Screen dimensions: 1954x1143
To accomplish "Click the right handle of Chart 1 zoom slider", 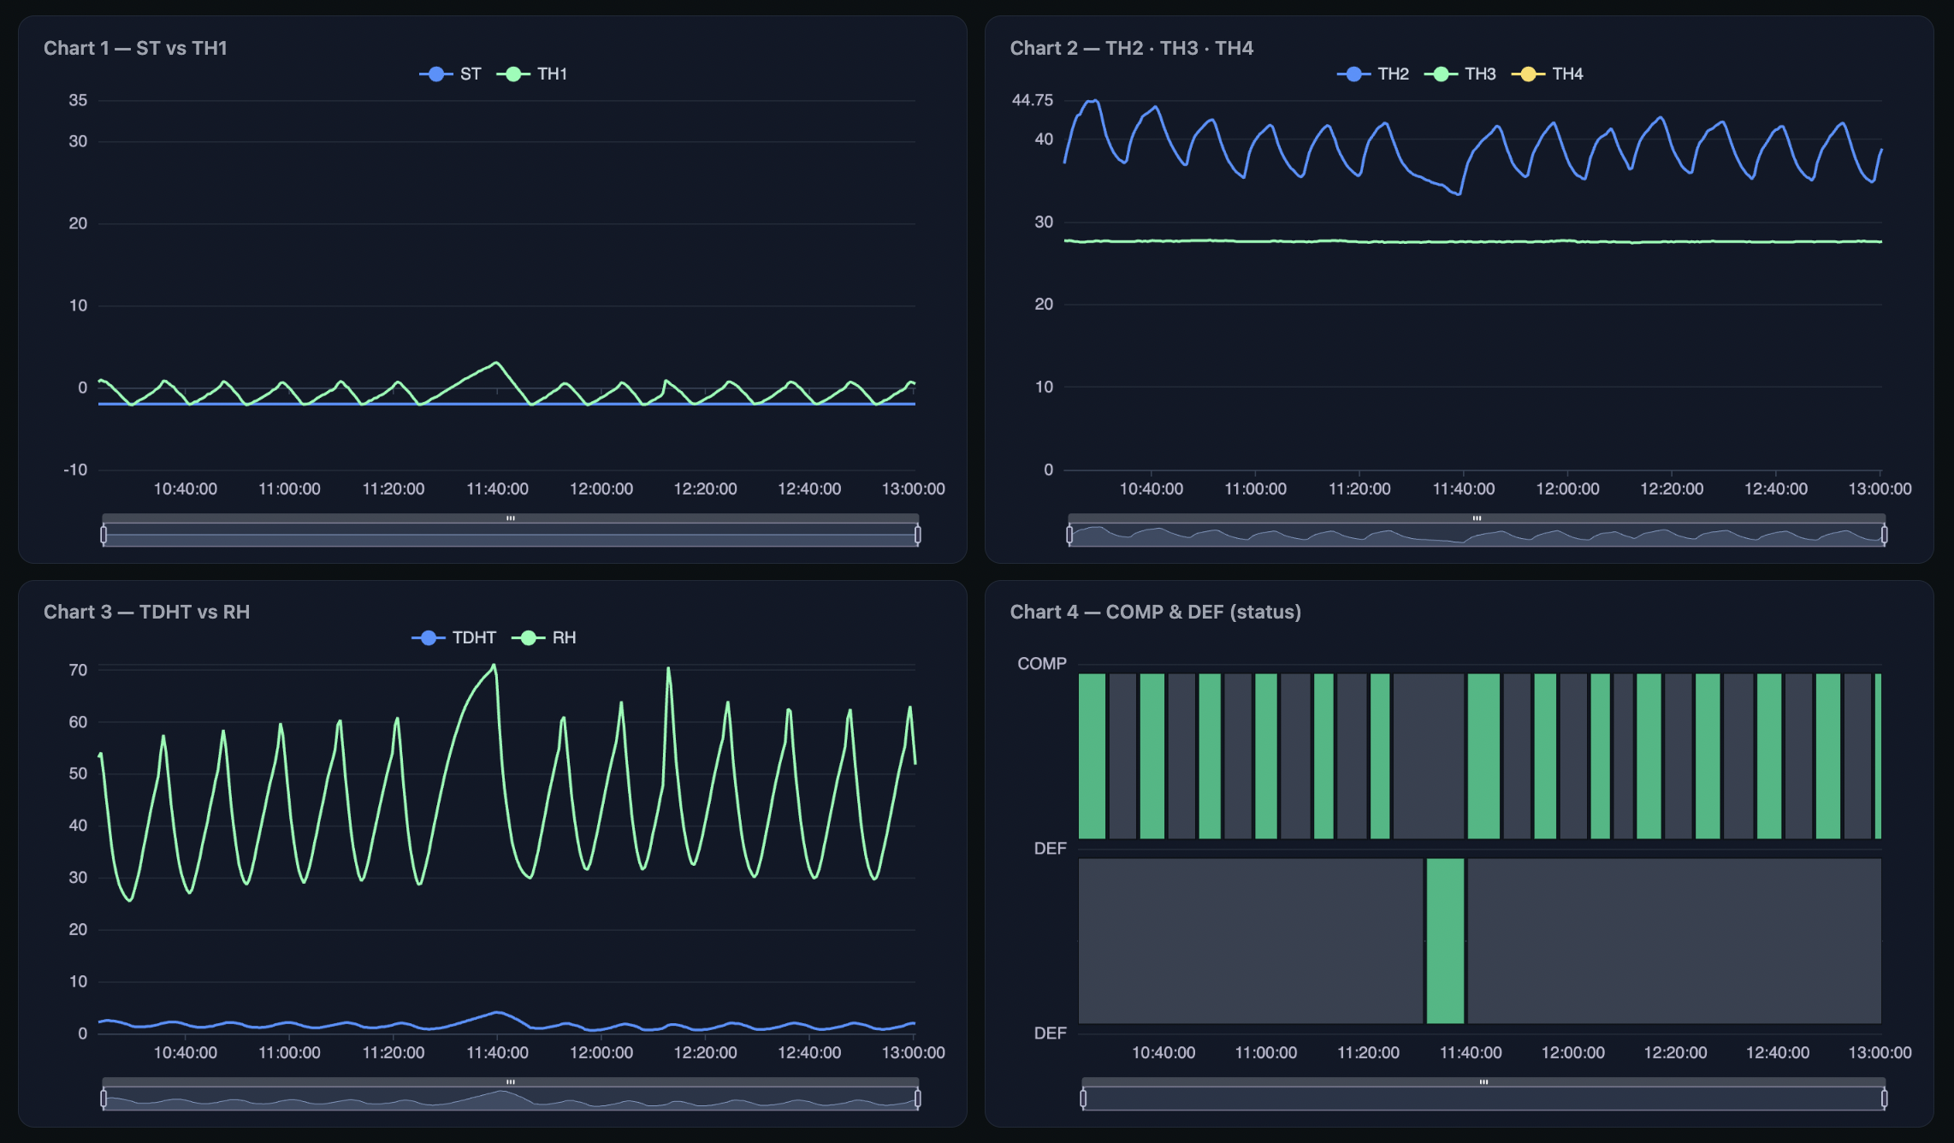I will click(920, 535).
